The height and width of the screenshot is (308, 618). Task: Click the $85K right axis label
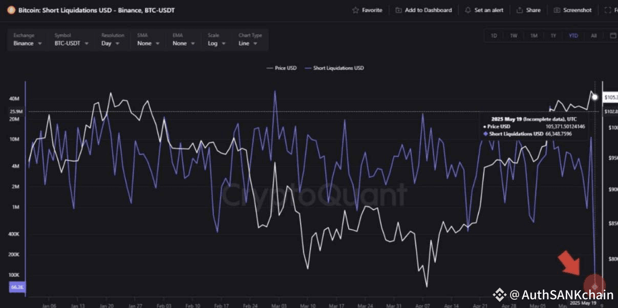point(612,223)
